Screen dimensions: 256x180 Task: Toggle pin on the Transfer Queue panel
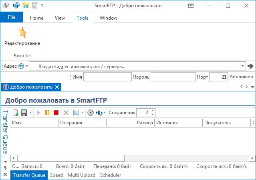pos(5,167)
